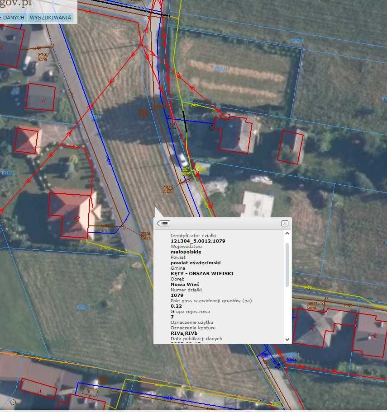The image size is (387, 412).
Task: Click the 'RIVa,RIVb' value
Action: point(184,333)
